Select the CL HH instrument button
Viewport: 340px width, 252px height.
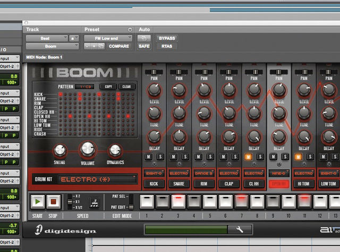click(x=254, y=184)
